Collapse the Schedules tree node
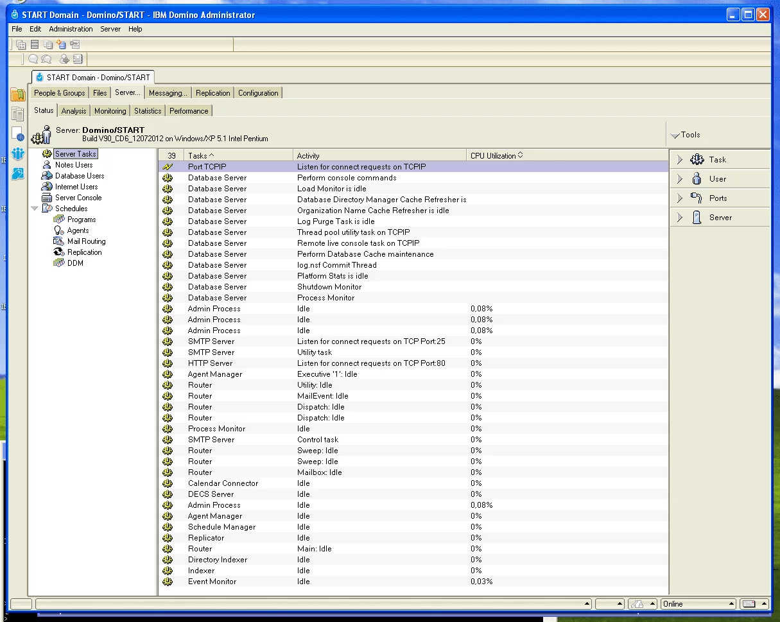Viewport: 780px width, 622px height. (x=35, y=209)
